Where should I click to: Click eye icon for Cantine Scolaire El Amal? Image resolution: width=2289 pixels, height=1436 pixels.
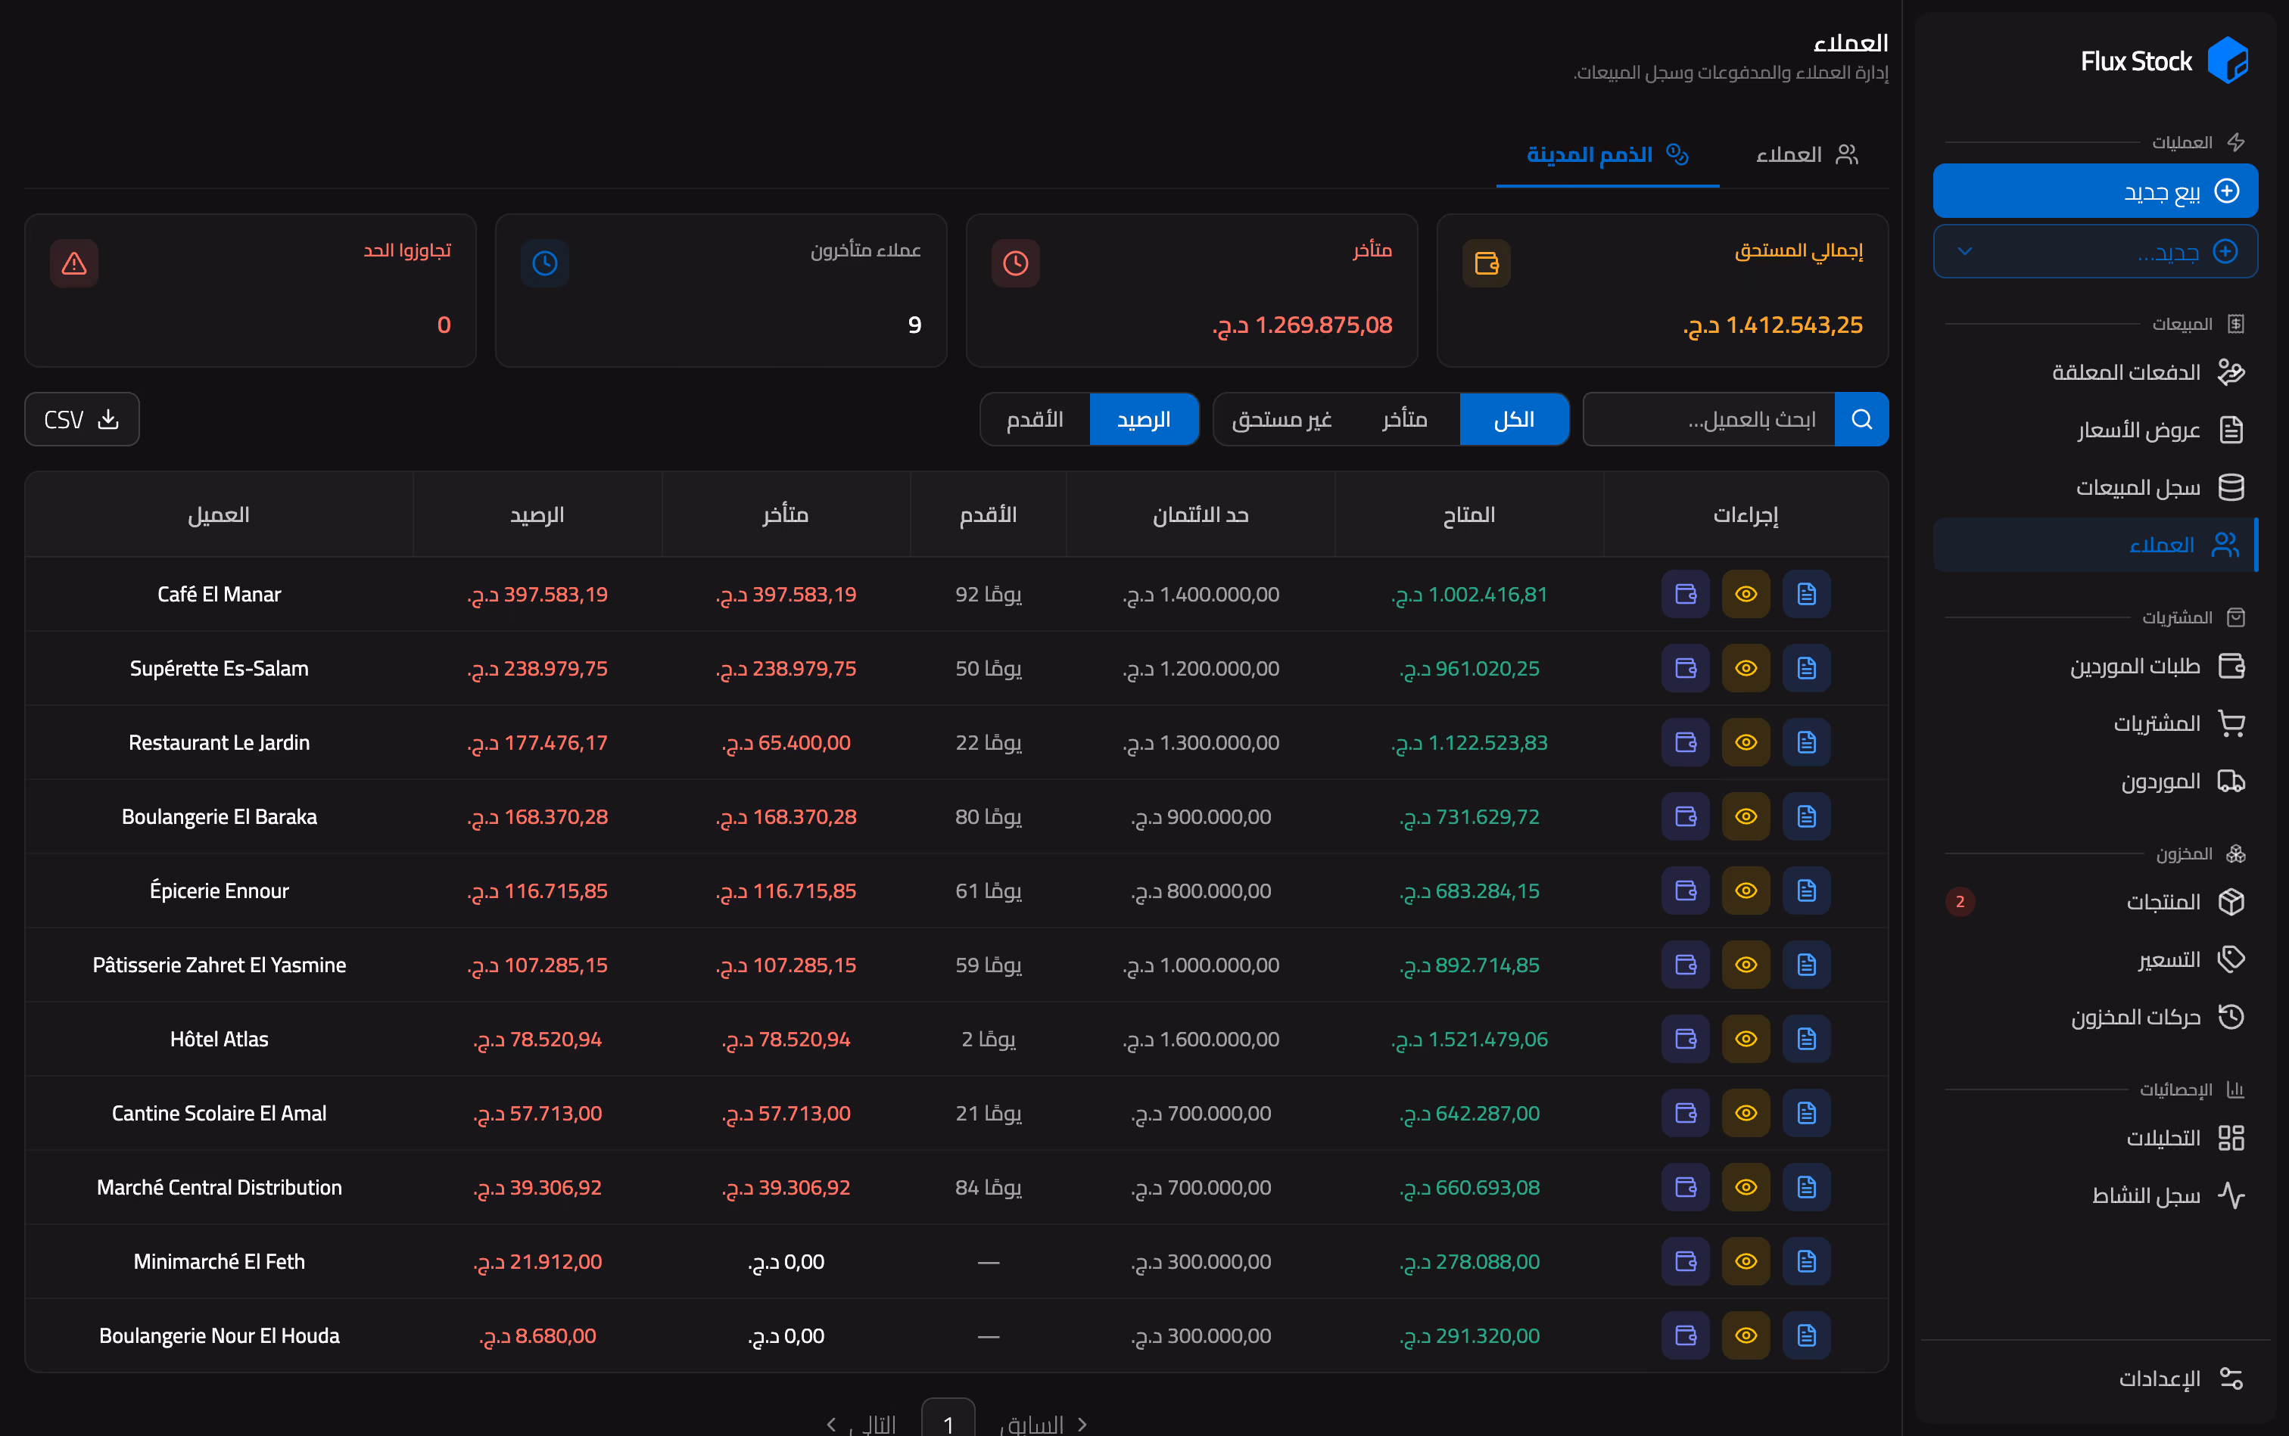pos(1746,1113)
